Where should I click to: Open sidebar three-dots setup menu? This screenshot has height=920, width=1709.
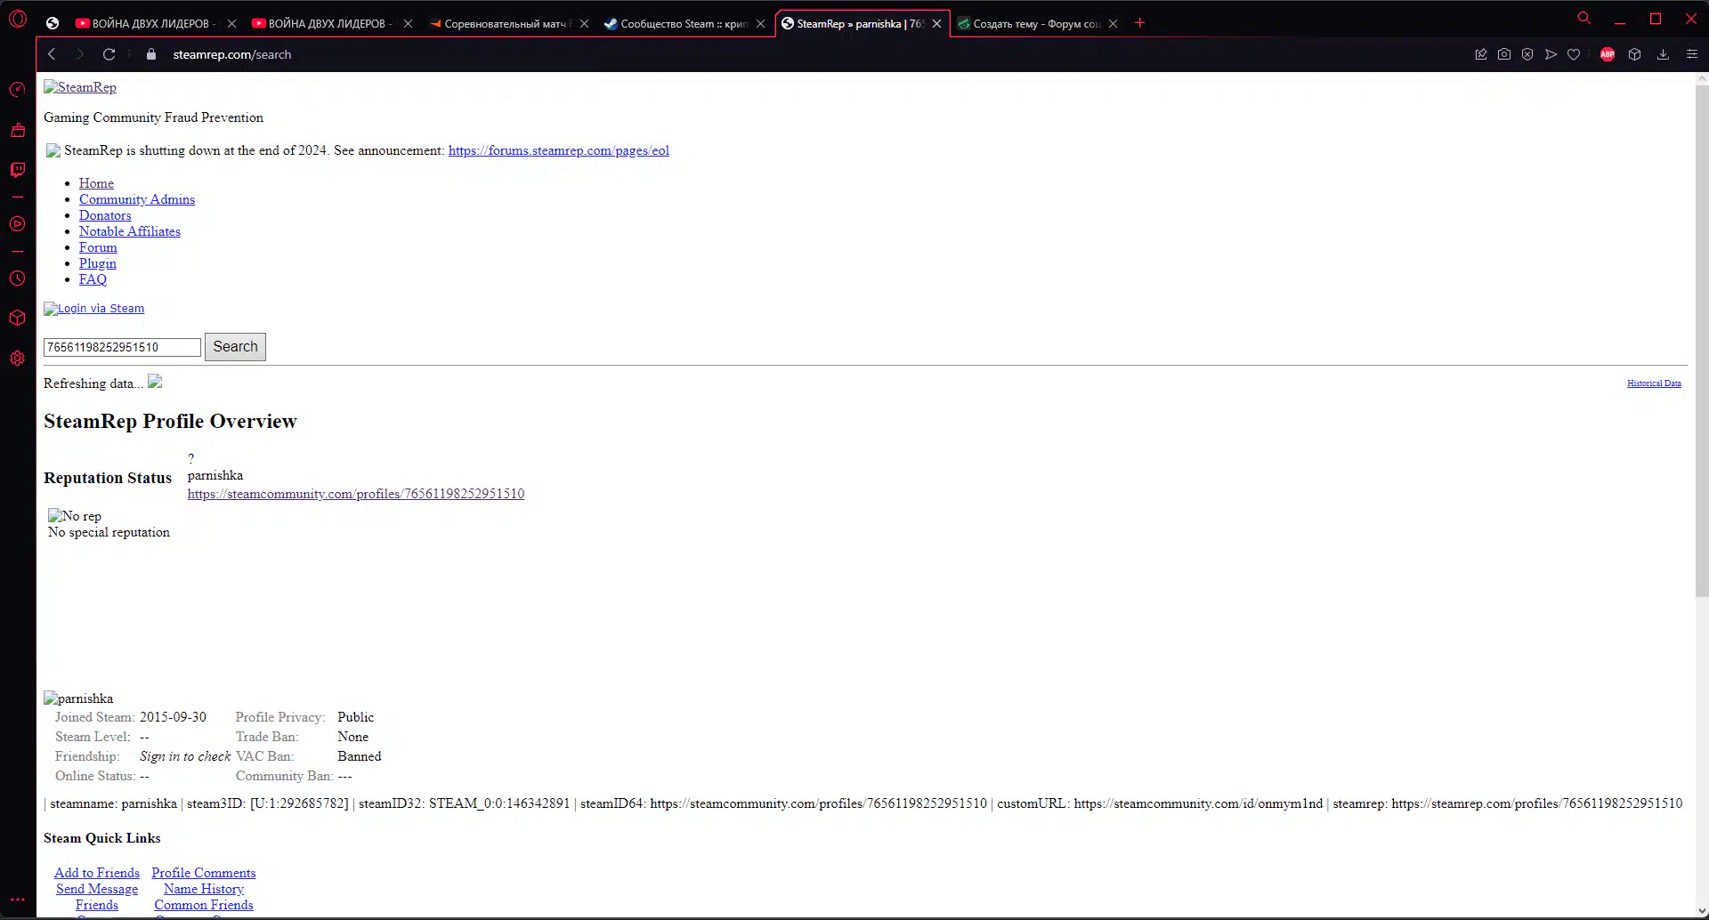coord(17,900)
